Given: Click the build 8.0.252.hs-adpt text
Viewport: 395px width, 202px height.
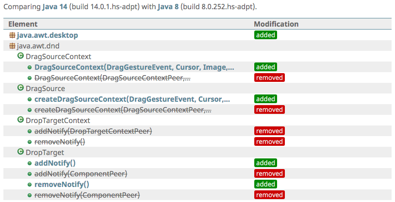Looking at the screenshot, I should click(218, 7).
